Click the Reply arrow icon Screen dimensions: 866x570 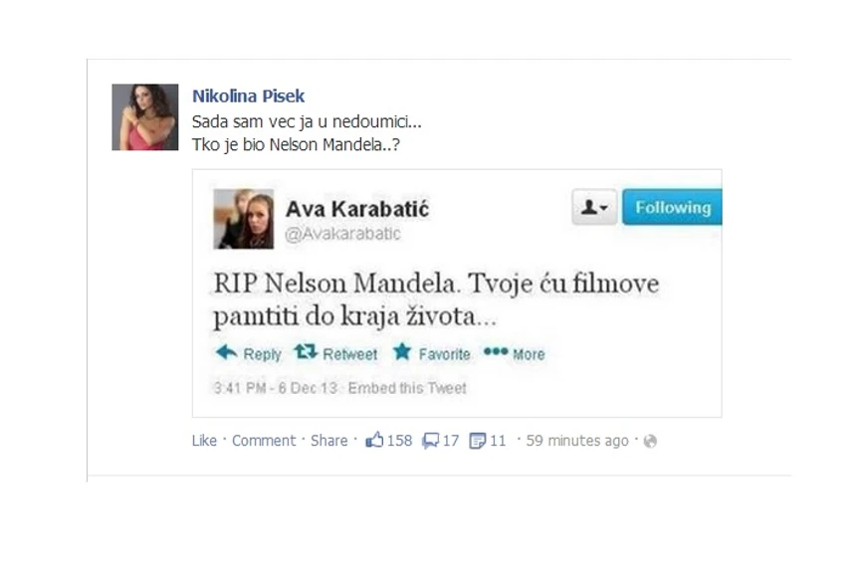(x=226, y=352)
